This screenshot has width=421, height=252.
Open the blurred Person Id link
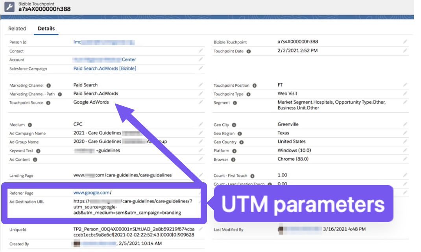104,42
